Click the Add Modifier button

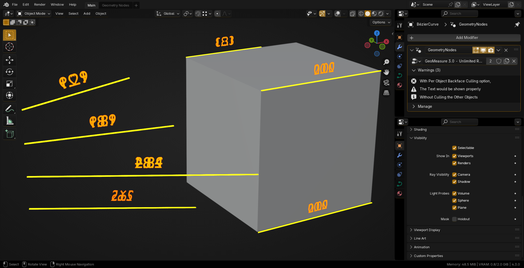pos(464,38)
